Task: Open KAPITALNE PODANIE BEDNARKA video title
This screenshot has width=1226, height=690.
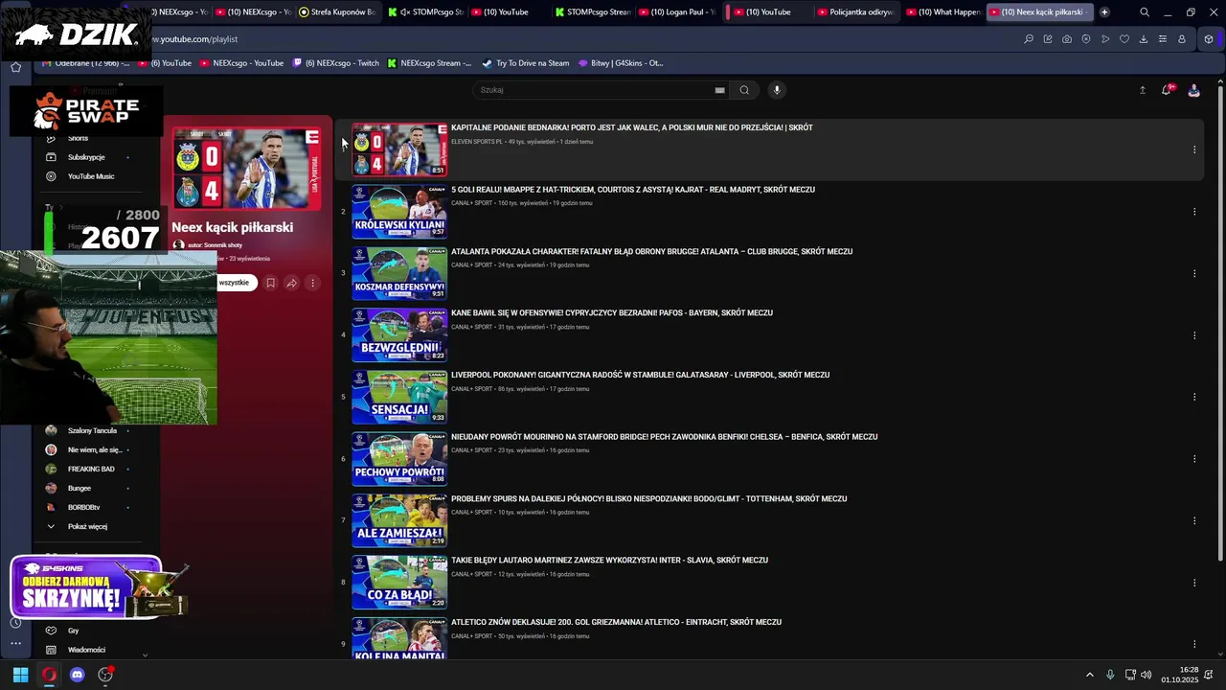Action: coord(632,127)
